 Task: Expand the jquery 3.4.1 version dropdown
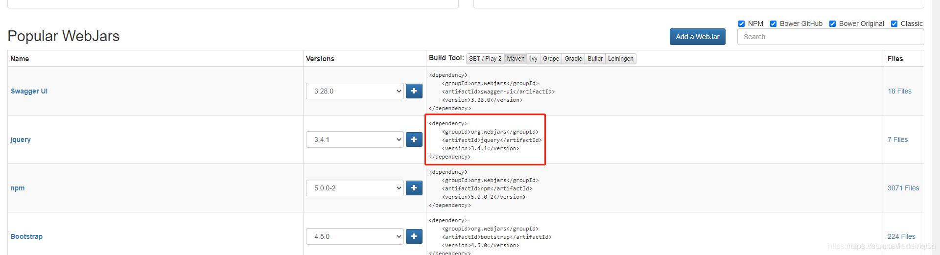click(x=355, y=139)
